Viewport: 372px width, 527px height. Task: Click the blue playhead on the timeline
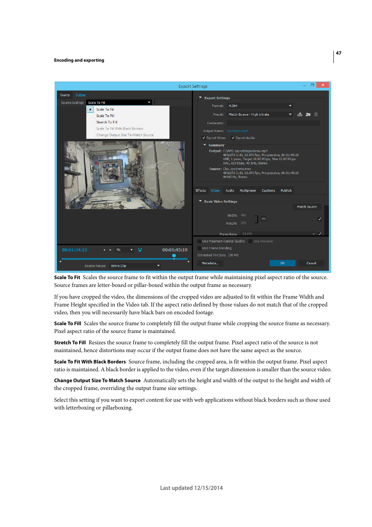point(174,256)
